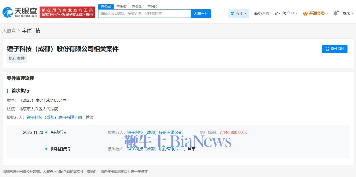Select the 查风险 search tab
The height and width of the screenshot is (177, 356).
pos(152,7)
